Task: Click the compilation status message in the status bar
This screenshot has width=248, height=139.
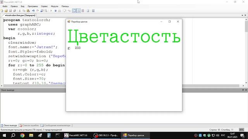Action: [31, 130]
